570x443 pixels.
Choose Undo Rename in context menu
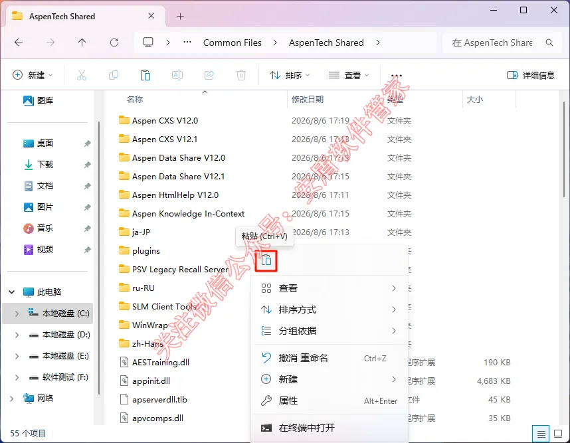point(329,358)
